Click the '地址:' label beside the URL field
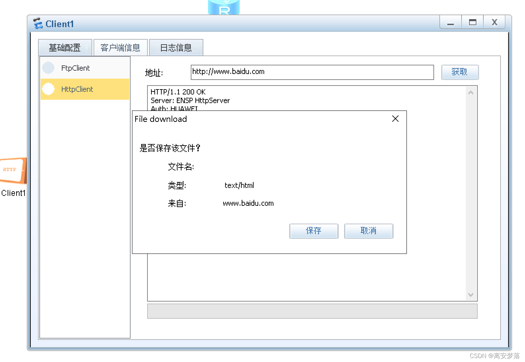 tap(154, 73)
